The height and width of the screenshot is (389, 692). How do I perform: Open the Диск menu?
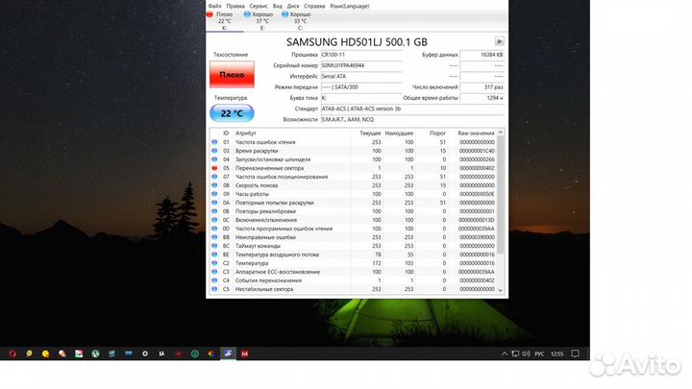(x=293, y=6)
